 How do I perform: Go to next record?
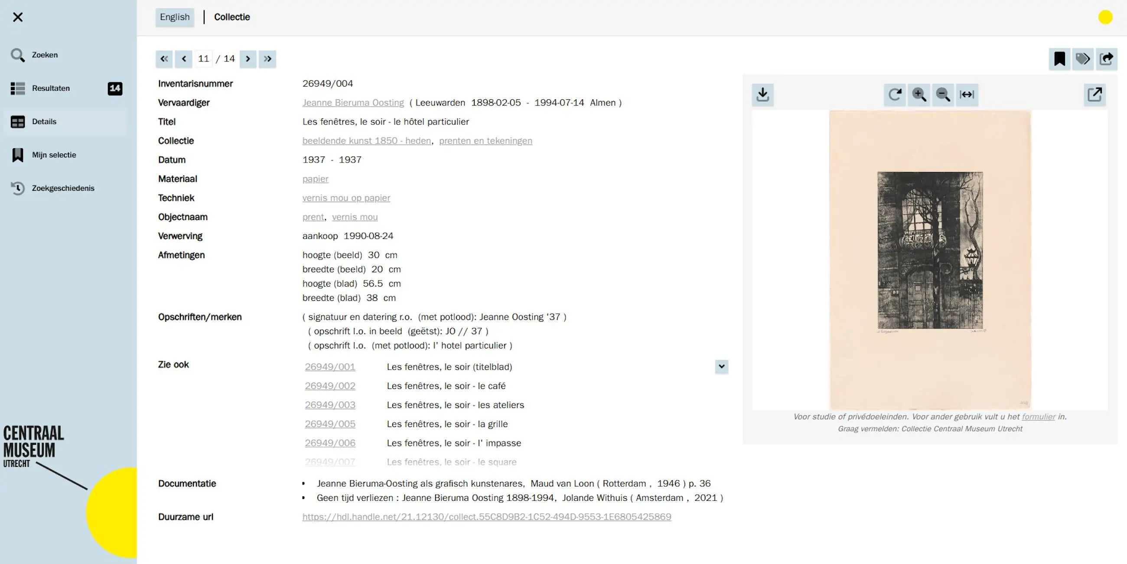pyautogui.click(x=248, y=59)
